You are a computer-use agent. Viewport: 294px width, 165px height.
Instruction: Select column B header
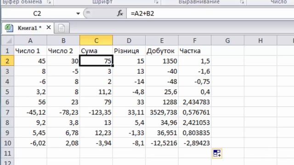63,40
